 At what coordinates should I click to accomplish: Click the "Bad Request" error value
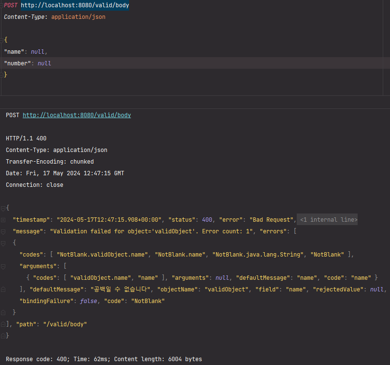(x=272, y=220)
